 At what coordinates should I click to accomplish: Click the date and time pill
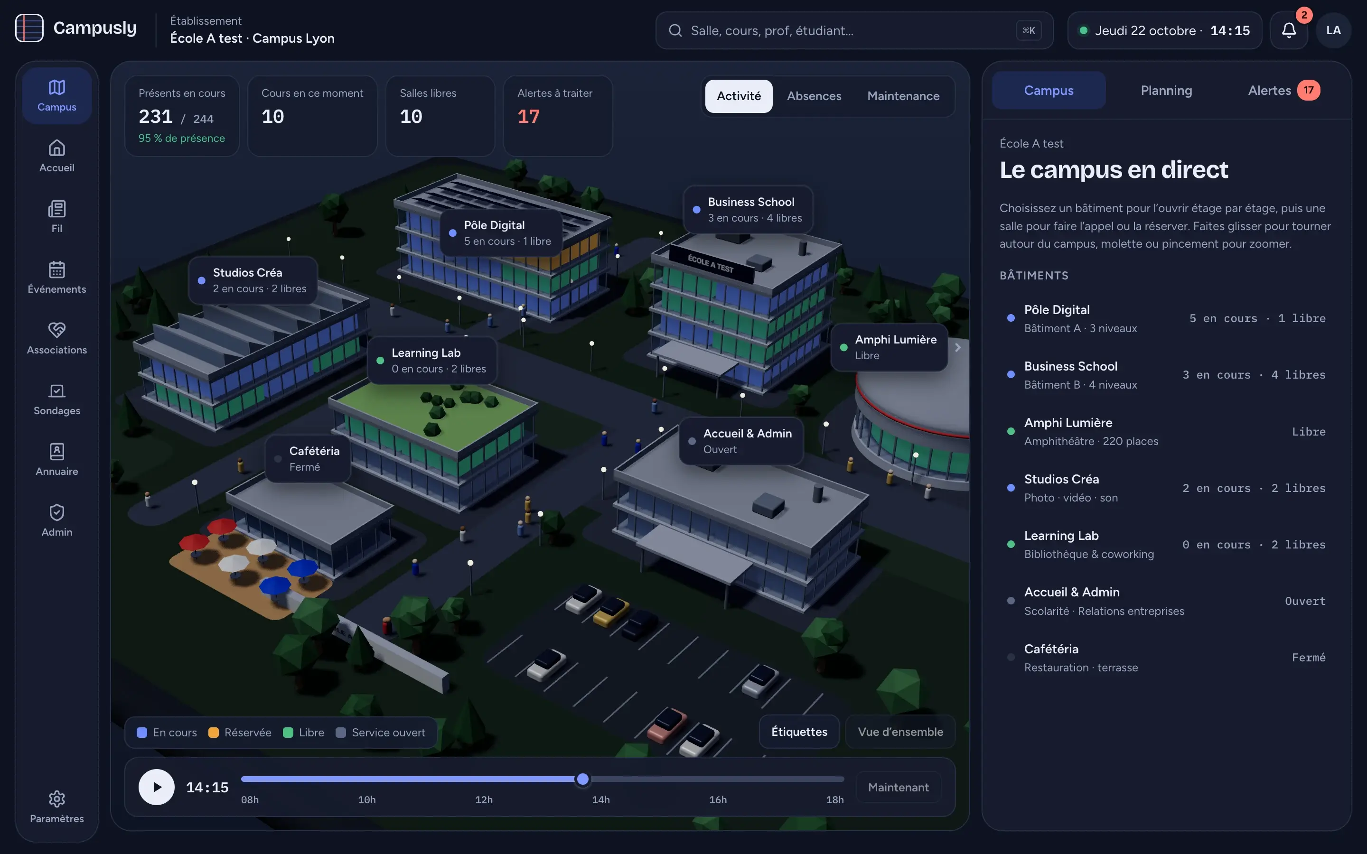[x=1164, y=30]
